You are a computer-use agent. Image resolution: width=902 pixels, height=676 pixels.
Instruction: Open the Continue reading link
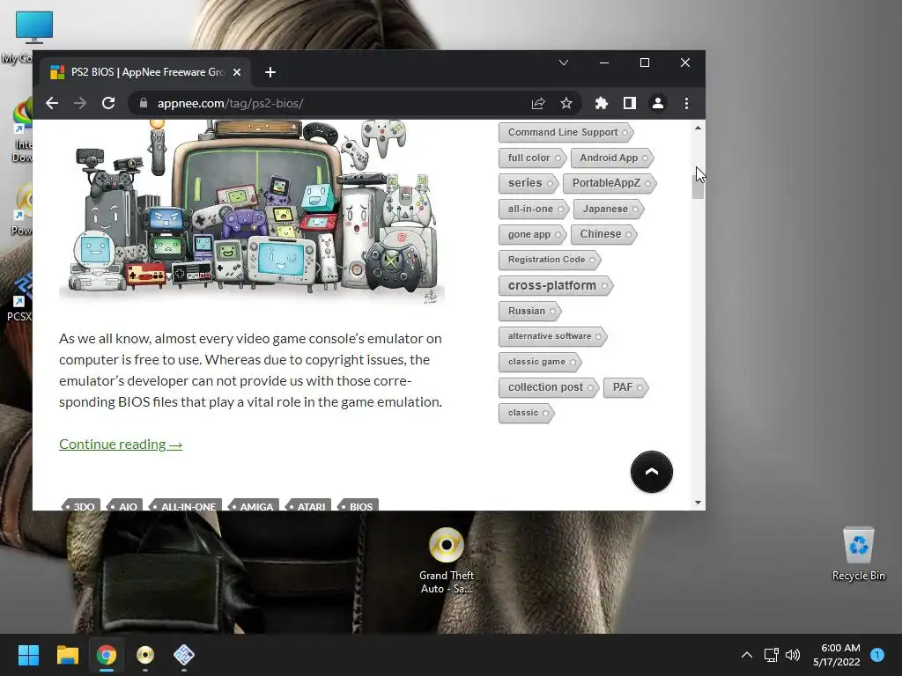pos(121,445)
